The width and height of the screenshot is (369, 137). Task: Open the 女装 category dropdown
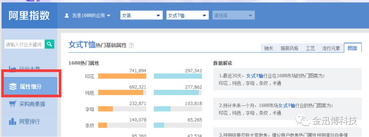pyautogui.click(x=141, y=16)
